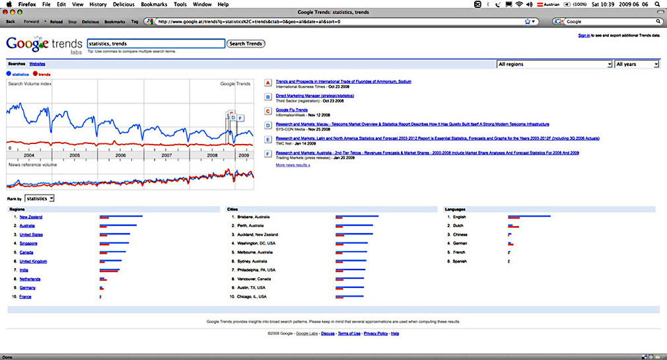Click the English language bar
The height and width of the screenshot is (360, 667).
(529, 217)
